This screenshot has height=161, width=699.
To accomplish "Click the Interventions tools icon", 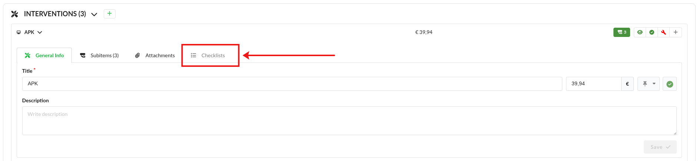I will pos(15,14).
